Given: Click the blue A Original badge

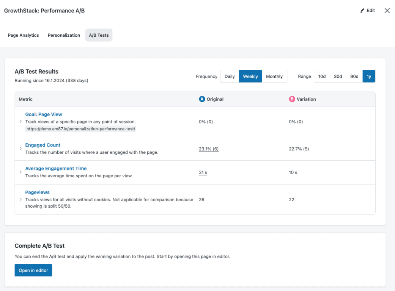Looking at the screenshot, I should pyautogui.click(x=202, y=99).
